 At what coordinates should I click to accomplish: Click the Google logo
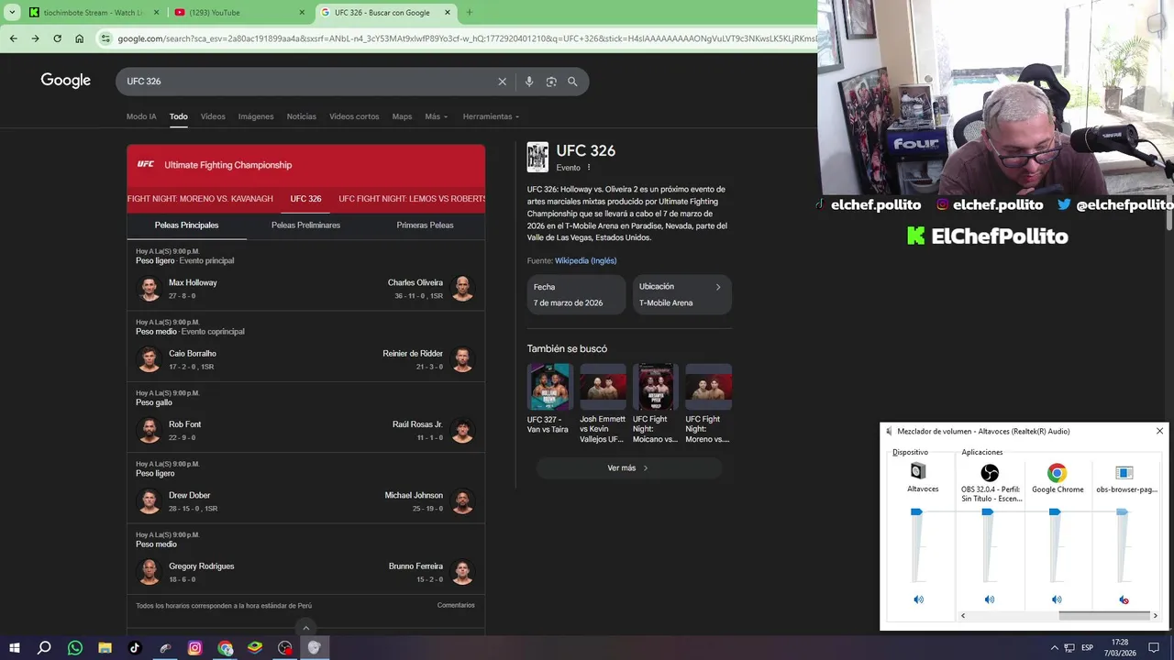point(66,81)
